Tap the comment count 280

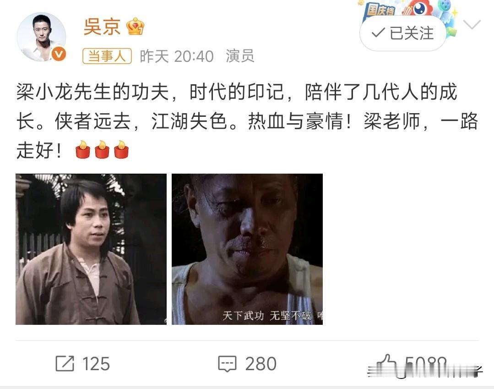click(261, 364)
